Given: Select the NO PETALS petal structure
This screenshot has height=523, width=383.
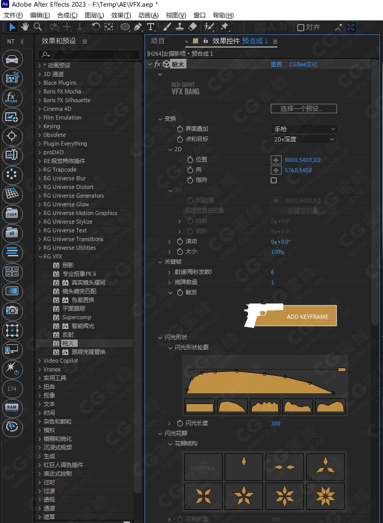Looking at the screenshot, I should 203,468.
